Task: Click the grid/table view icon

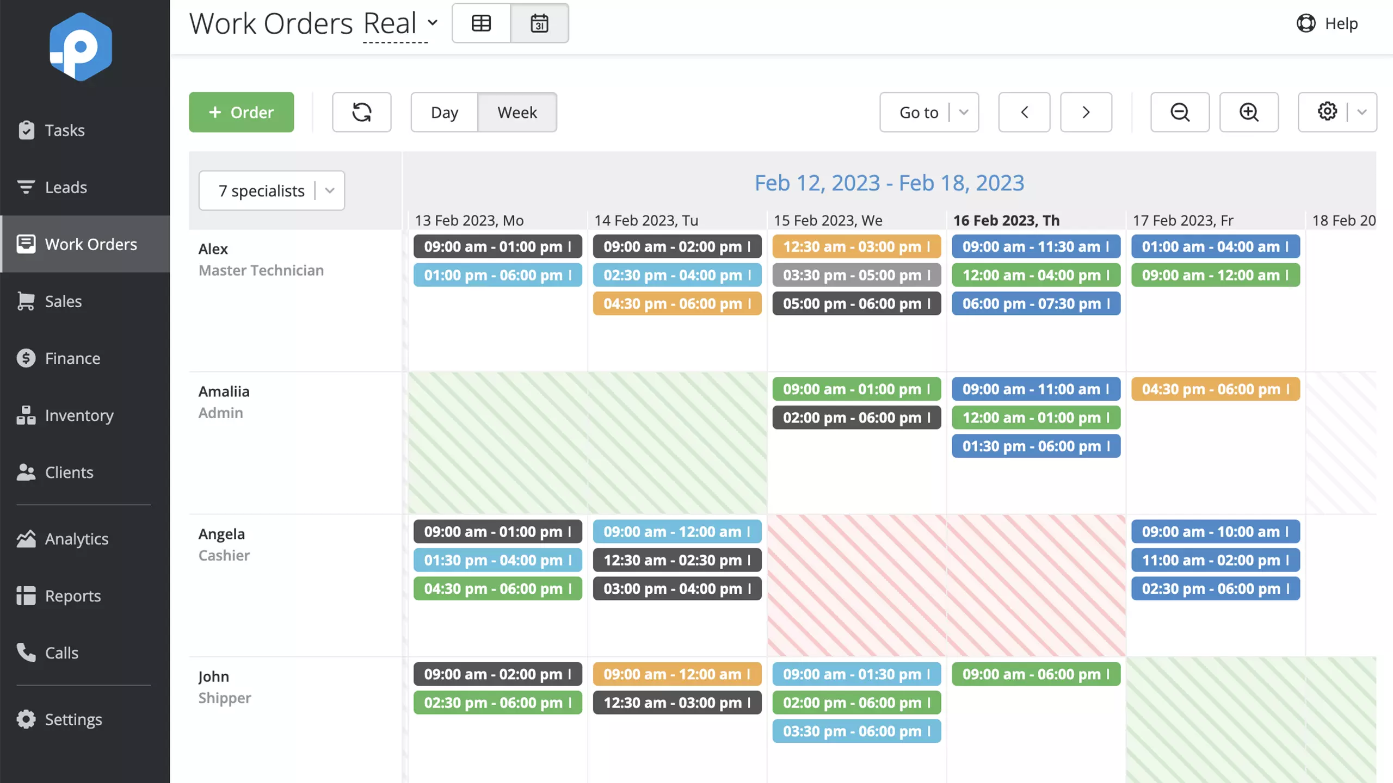Action: tap(480, 22)
